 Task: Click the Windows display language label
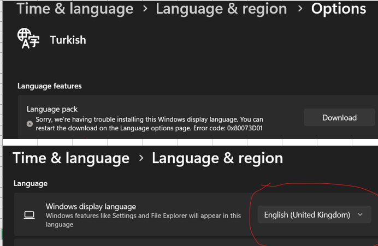coord(91,207)
